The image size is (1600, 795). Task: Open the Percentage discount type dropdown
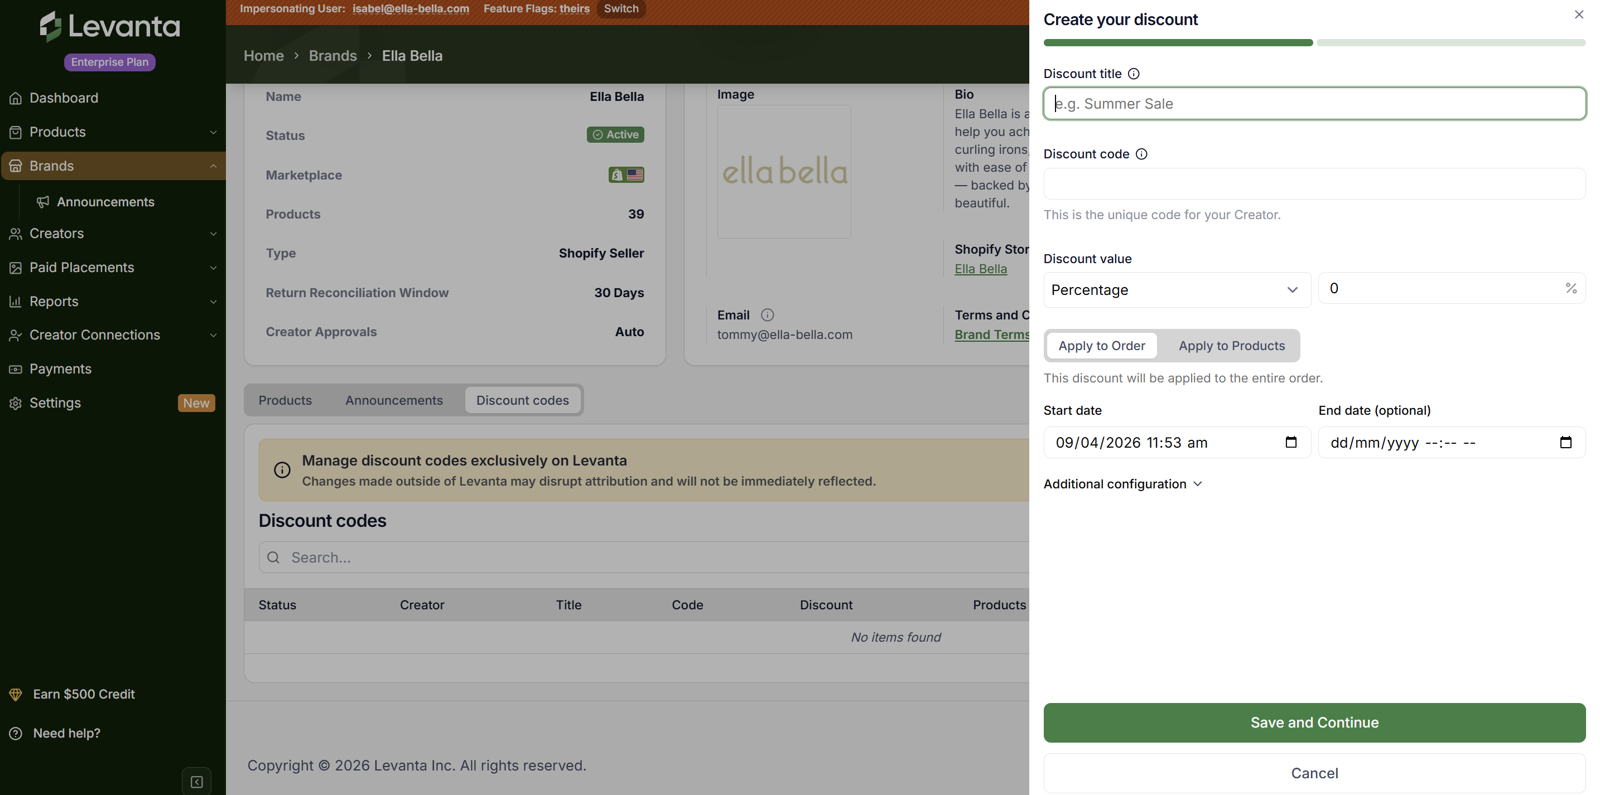click(1177, 290)
